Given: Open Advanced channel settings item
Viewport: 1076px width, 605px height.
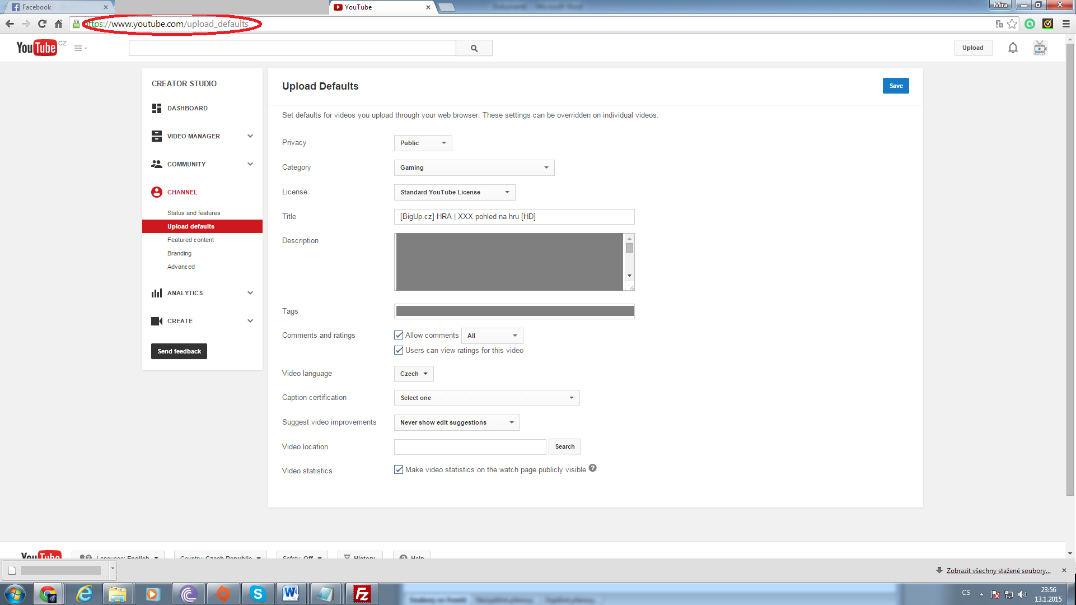Looking at the screenshot, I should [181, 267].
